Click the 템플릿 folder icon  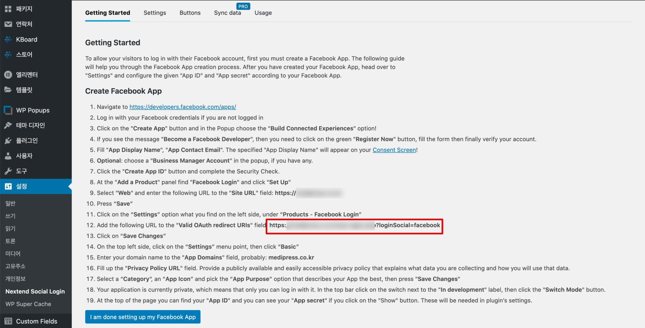click(x=8, y=90)
